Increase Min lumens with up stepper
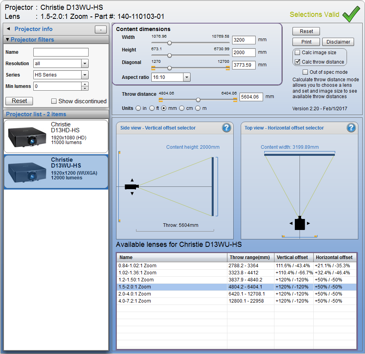Screen dimensions: 365x354 [85, 84]
